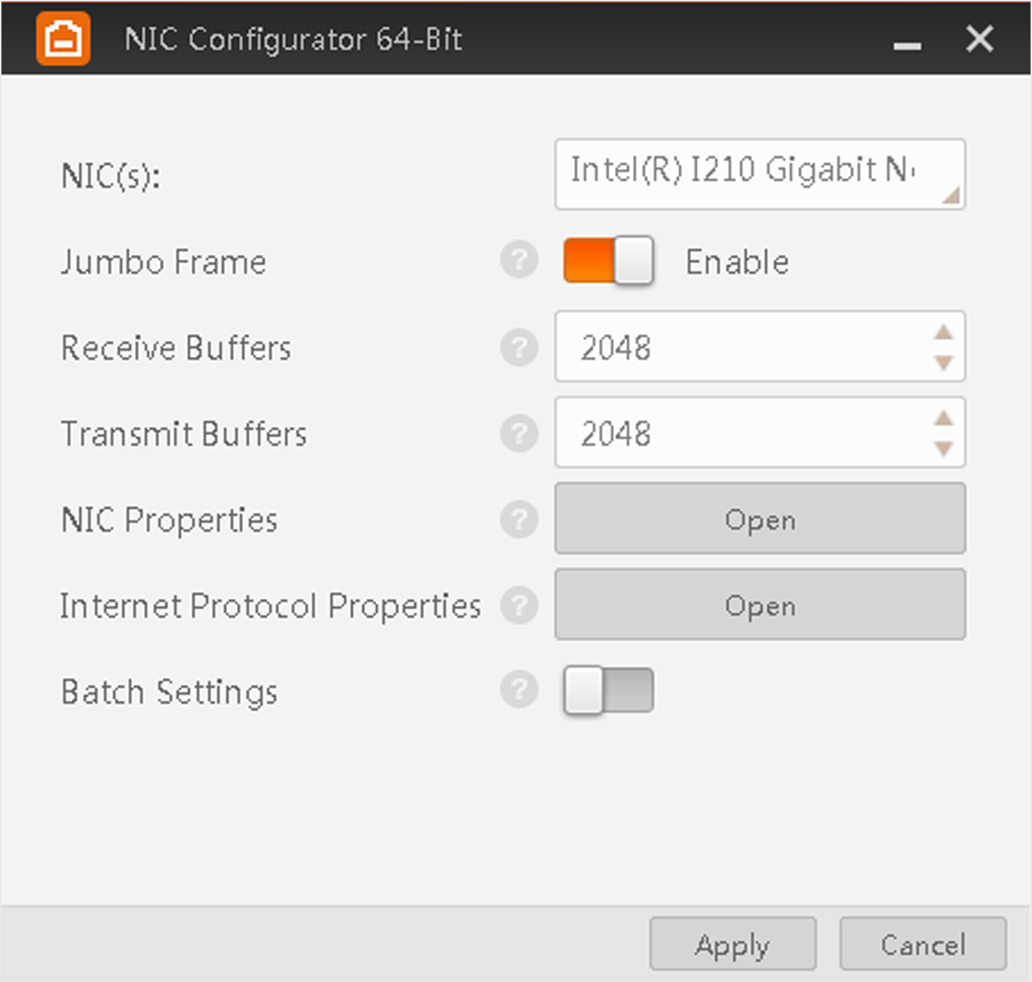This screenshot has width=1032, height=982.
Task: Close the NIC Configurator window
Action: [979, 39]
